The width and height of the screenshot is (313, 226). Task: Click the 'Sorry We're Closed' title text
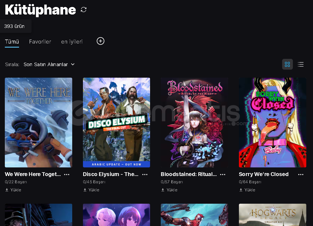264,174
